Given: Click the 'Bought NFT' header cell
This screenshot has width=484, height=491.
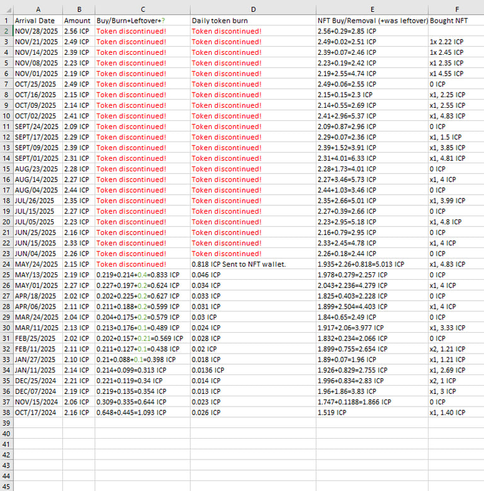Looking at the screenshot, I should 456,21.
